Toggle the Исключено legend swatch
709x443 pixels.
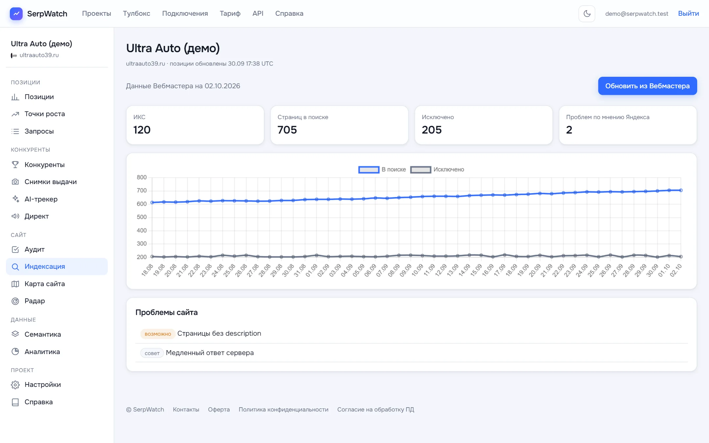pos(421,170)
